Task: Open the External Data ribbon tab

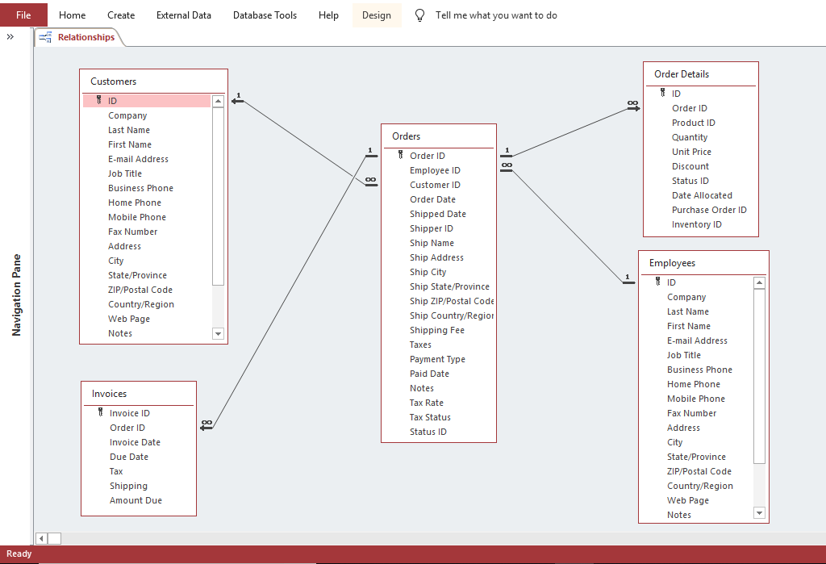Action: [184, 15]
